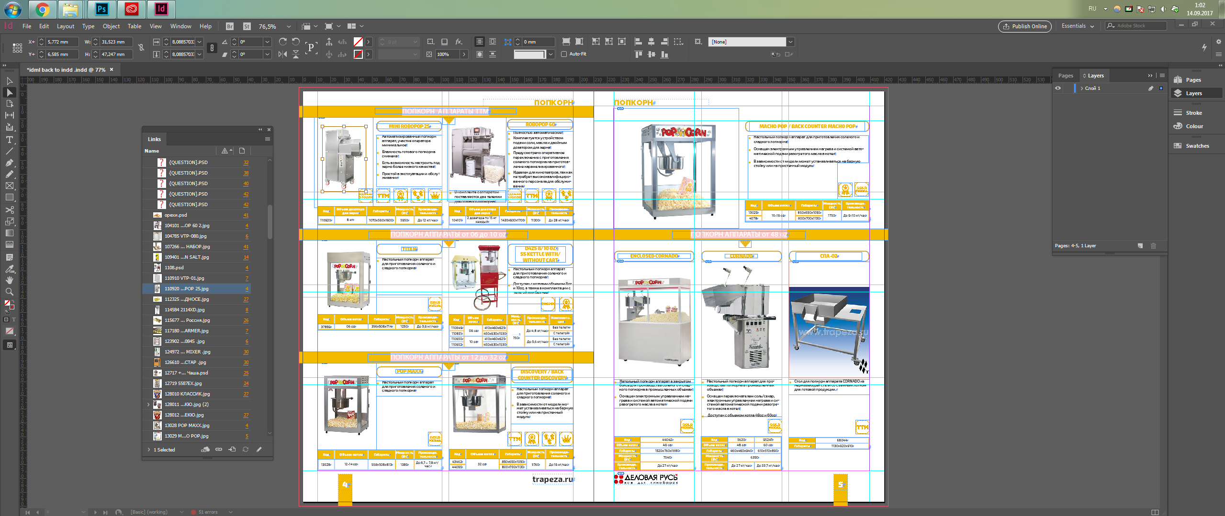
Task: Open the rotation angle dropdown
Action: pyautogui.click(x=268, y=42)
